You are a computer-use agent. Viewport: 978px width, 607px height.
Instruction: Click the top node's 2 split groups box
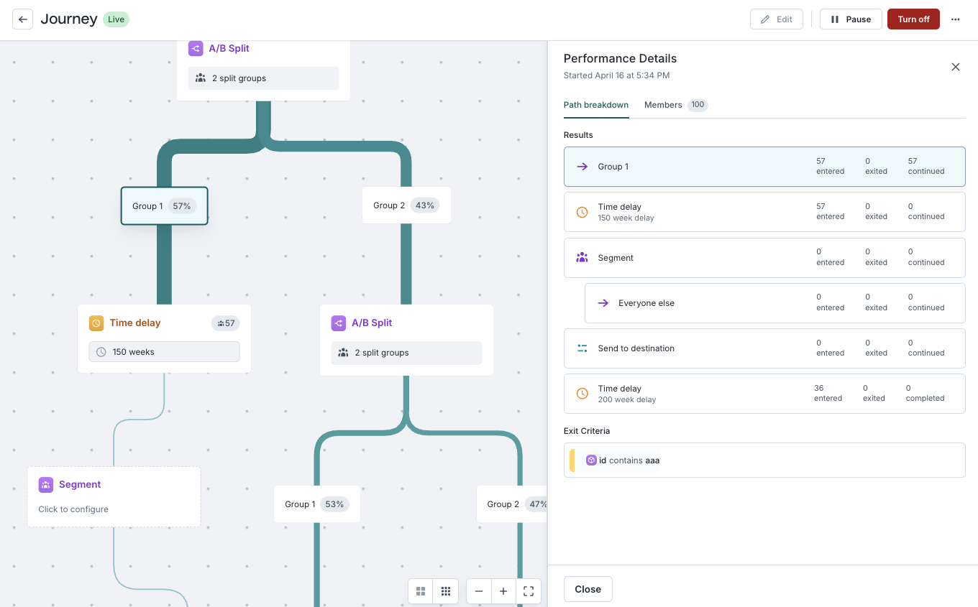[263, 78]
